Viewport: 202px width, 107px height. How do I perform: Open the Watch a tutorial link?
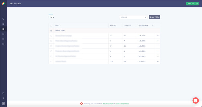(x=108, y=104)
